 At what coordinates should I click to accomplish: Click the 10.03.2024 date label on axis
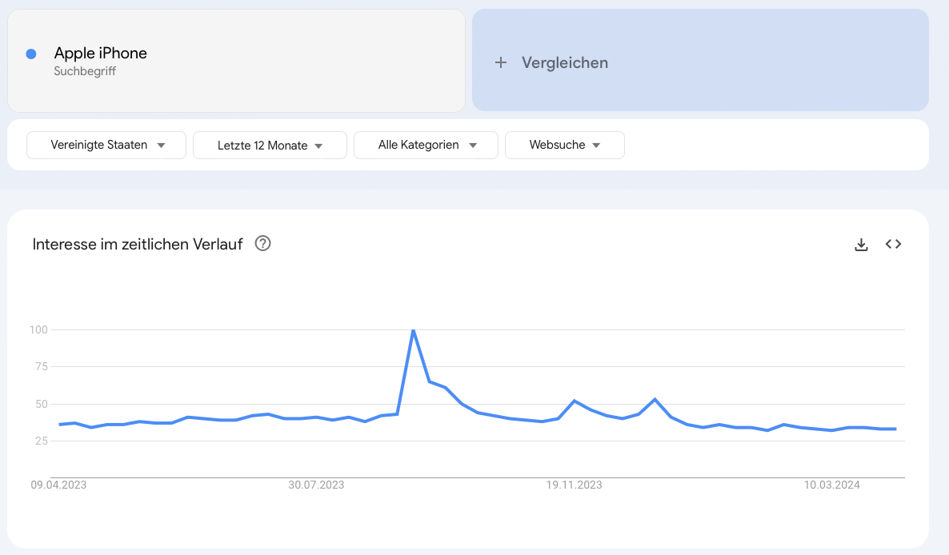click(831, 485)
